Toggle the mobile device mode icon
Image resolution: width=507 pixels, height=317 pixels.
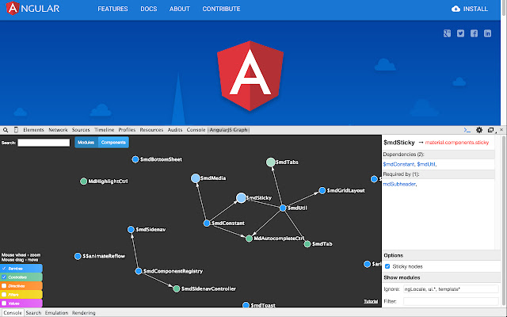16,129
